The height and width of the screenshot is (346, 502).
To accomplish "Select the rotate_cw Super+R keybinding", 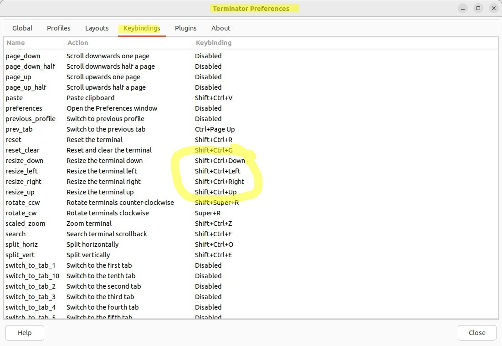I will click(208, 213).
